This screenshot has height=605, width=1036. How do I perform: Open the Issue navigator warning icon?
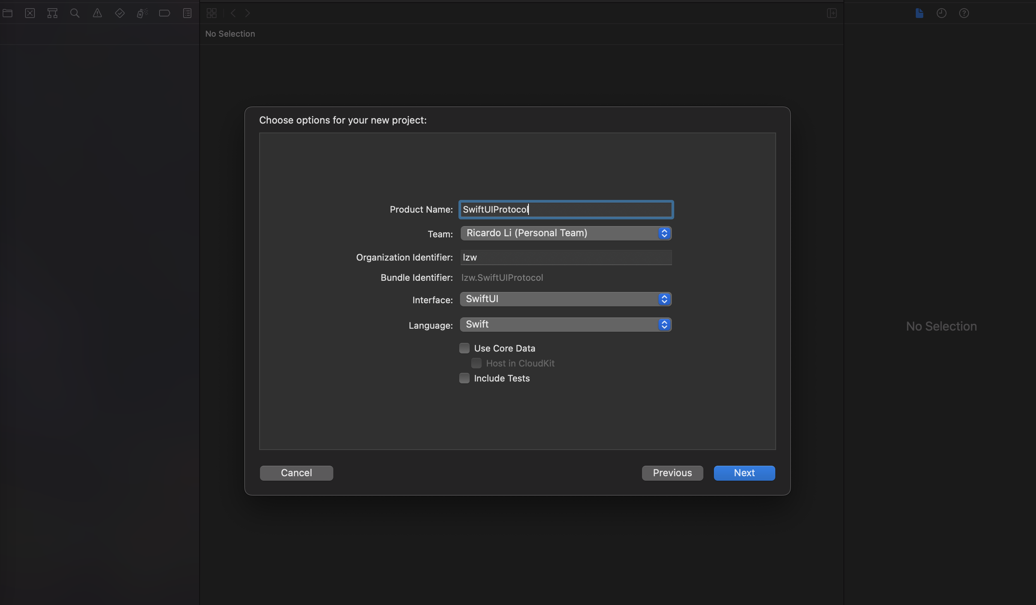(97, 13)
